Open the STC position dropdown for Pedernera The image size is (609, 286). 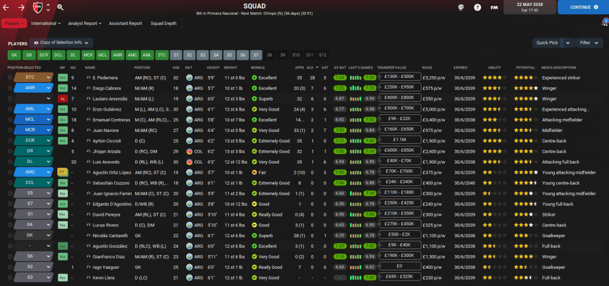[x=33, y=77]
